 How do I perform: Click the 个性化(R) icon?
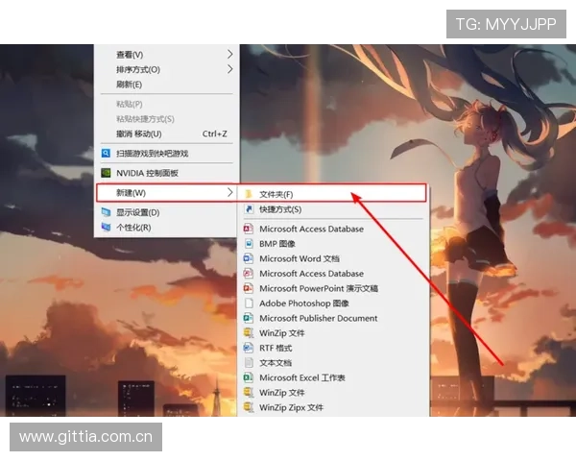tap(106, 228)
